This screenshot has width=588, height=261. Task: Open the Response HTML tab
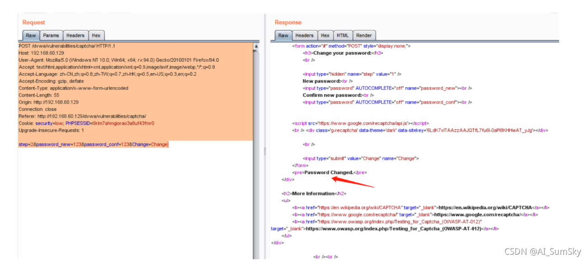[x=343, y=36]
